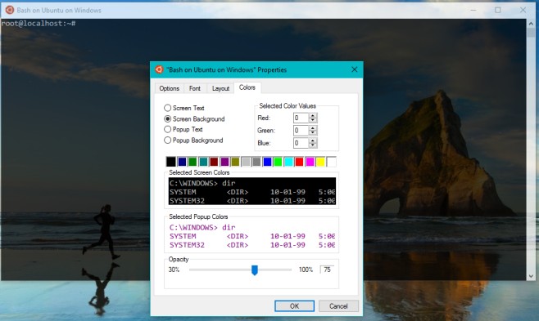Pick the dark blue color swatch
This screenshot has height=321, width=539.
pyautogui.click(x=182, y=162)
